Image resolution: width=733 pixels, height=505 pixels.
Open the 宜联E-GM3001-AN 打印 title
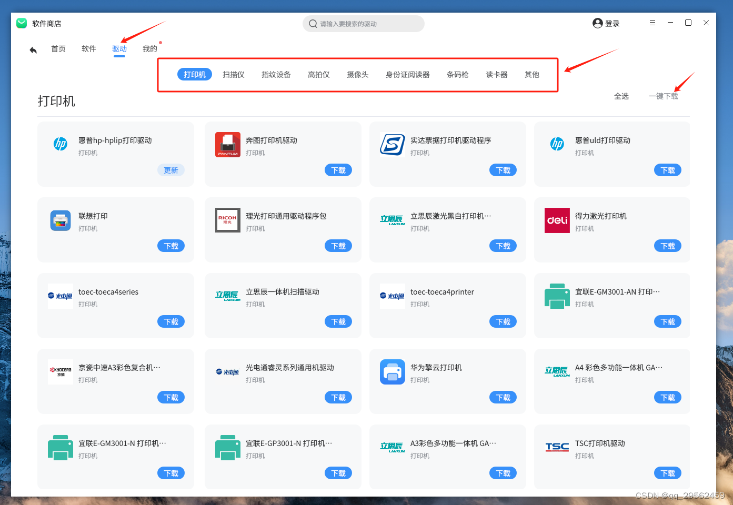618,292
